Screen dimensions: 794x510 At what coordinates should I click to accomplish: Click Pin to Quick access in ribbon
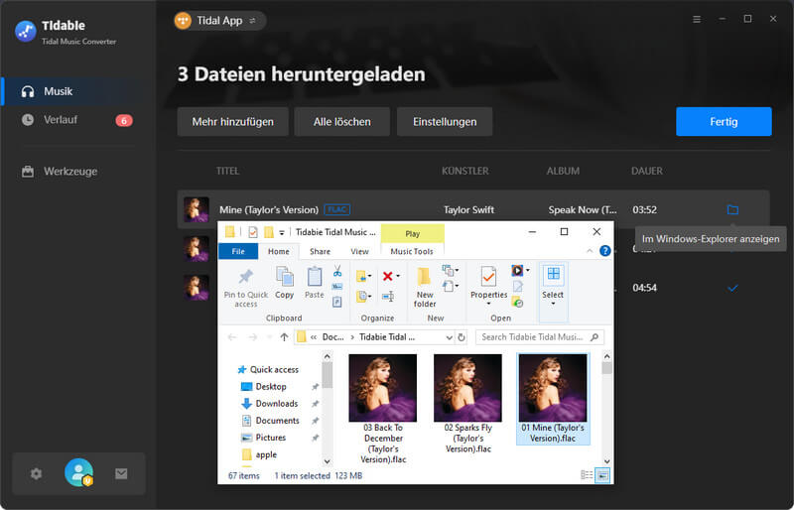pyautogui.click(x=245, y=288)
